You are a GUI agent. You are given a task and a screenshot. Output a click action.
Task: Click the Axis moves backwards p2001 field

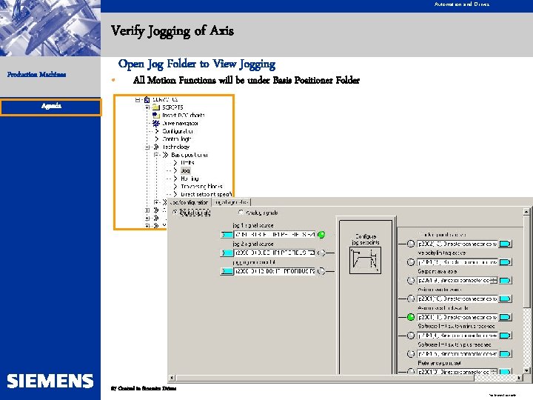457,317
